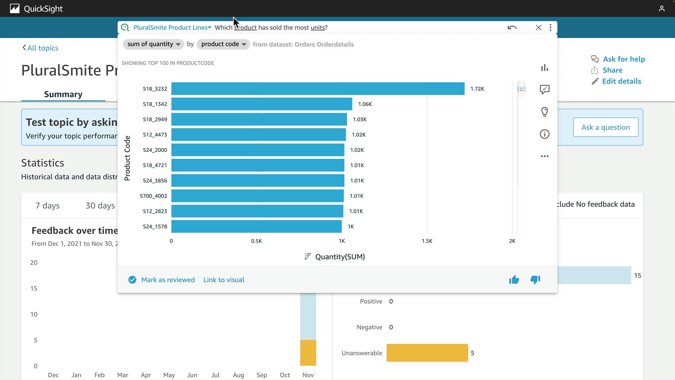
Task: Select the 7 days tab
Action: [47, 205]
